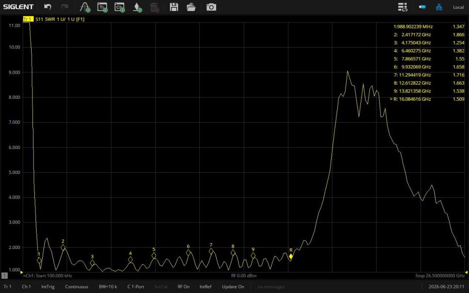Screen dimensions: 469x293
Task: Click the RF 0.00 dBm power readout
Action: tap(244, 276)
